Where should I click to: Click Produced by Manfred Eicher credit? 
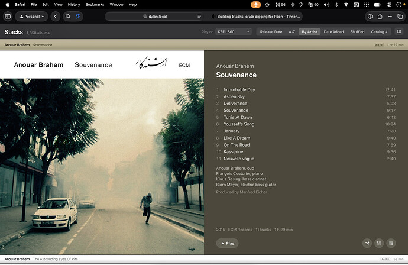(241, 192)
